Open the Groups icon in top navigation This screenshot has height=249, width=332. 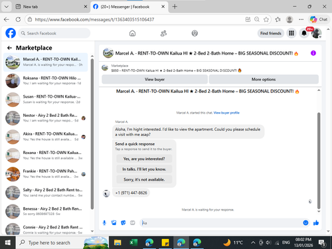point(195,33)
